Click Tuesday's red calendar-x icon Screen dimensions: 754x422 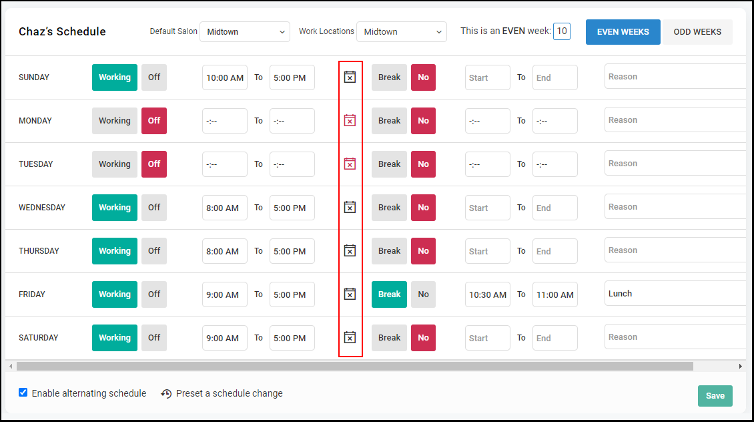(x=350, y=164)
